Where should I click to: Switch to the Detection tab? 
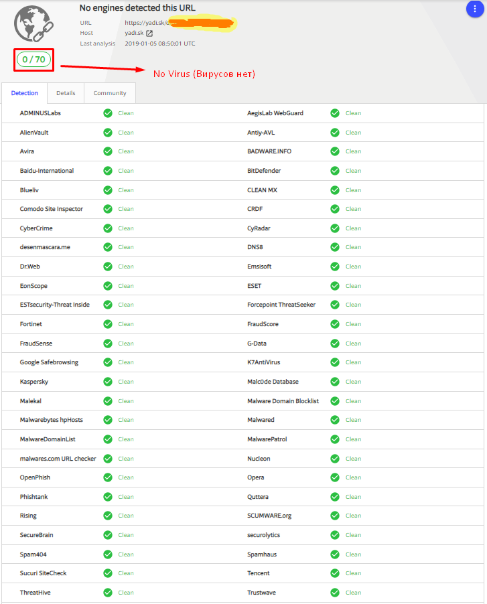tap(25, 93)
